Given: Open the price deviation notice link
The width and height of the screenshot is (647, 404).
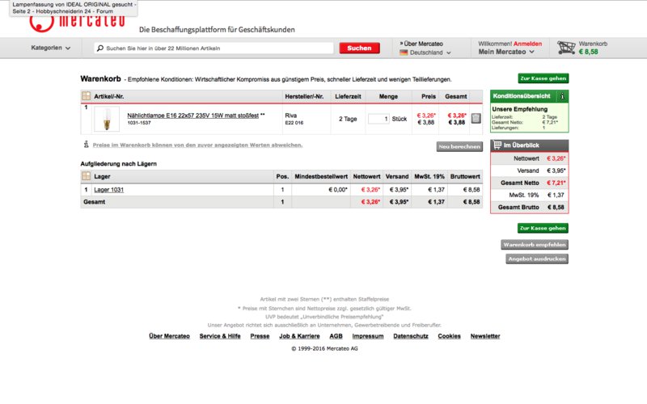Looking at the screenshot, I should click(197, 145).
